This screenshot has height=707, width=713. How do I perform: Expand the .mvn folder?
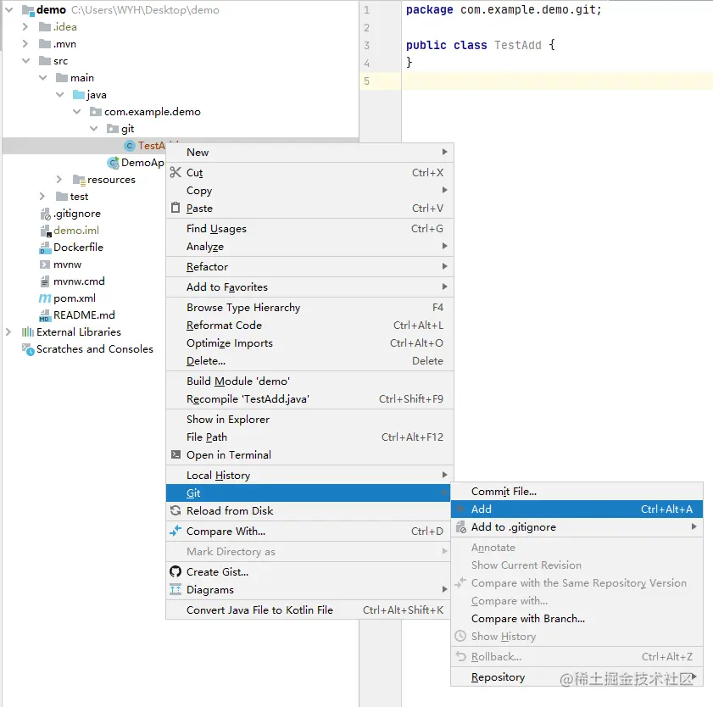point(25,43)
